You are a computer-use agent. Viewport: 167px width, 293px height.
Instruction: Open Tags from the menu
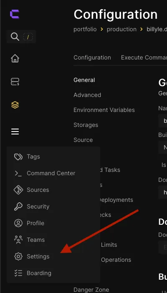pyautogui.click(x=33, y=156)
